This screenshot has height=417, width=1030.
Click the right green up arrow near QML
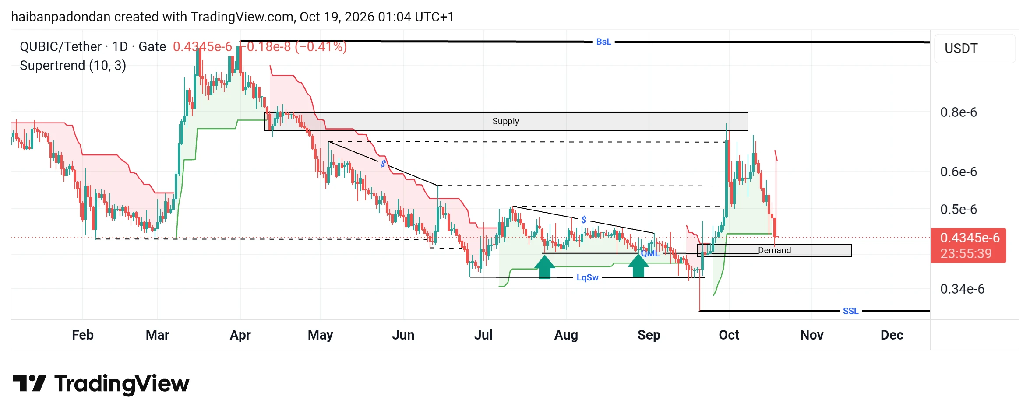(x=638, y=265)
